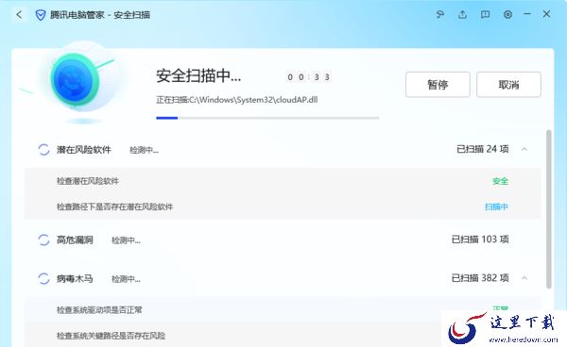Screen dimensions: 567x347
Task: Click the Tencent PC Manager shield logo
Action: pyautogui.click(x=41, y=15)
